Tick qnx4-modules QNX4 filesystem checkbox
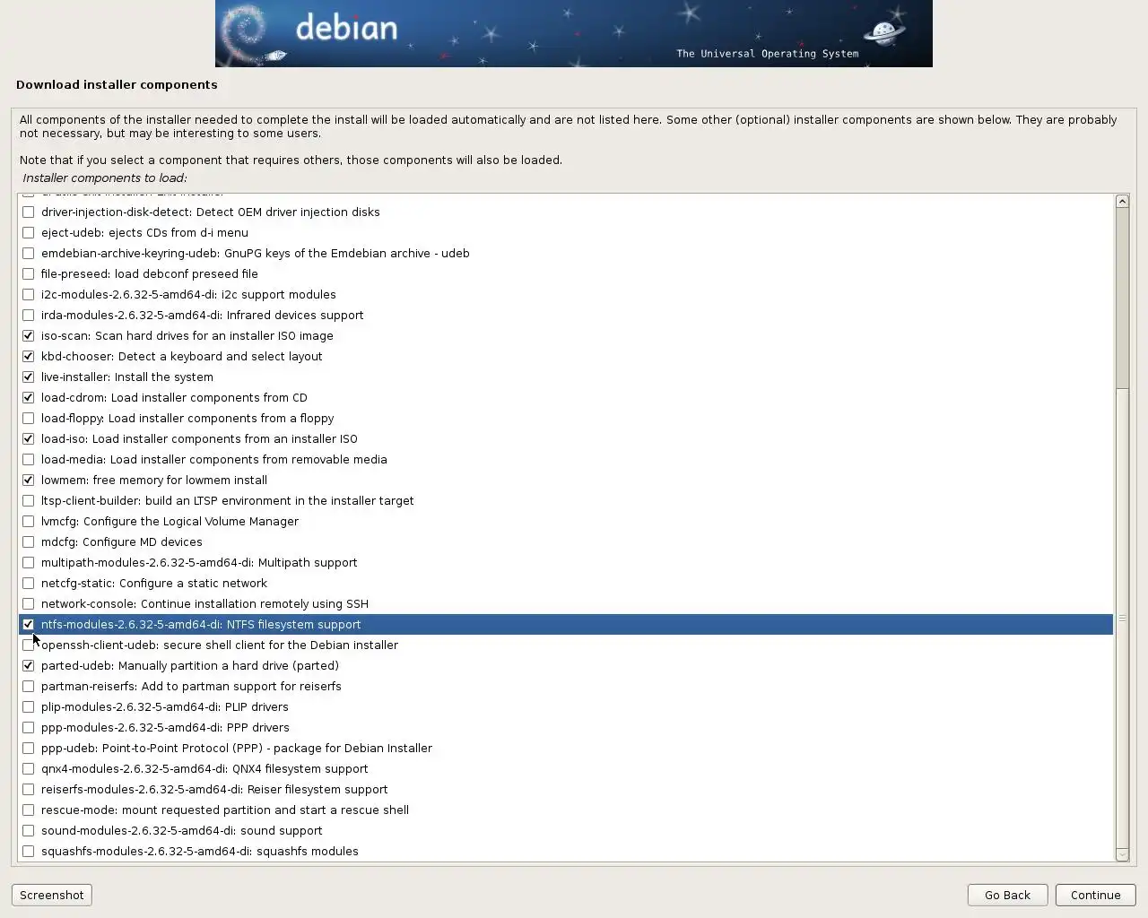The image size is (1148, 918). (x=29, y=769)
